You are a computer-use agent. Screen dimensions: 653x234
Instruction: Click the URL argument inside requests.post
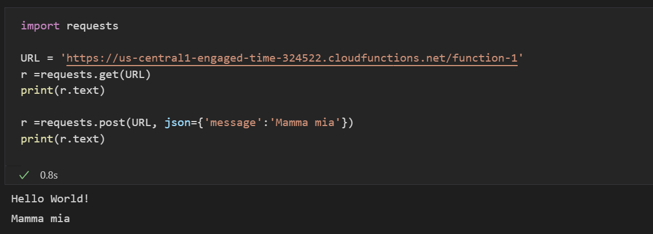pos(141,123)
